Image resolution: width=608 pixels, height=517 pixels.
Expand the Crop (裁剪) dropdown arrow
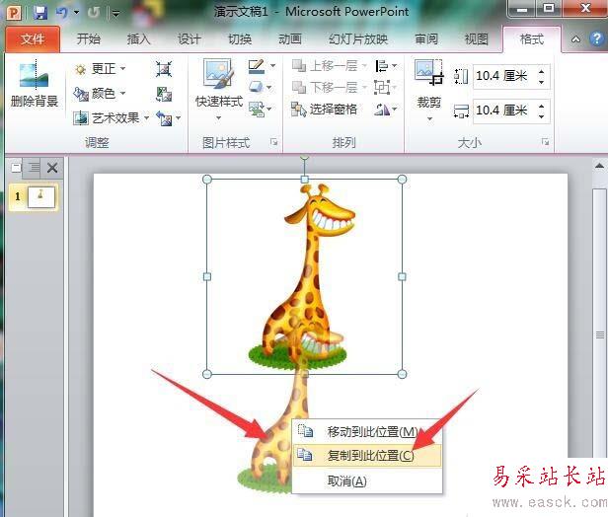click(x=429, y=118)
